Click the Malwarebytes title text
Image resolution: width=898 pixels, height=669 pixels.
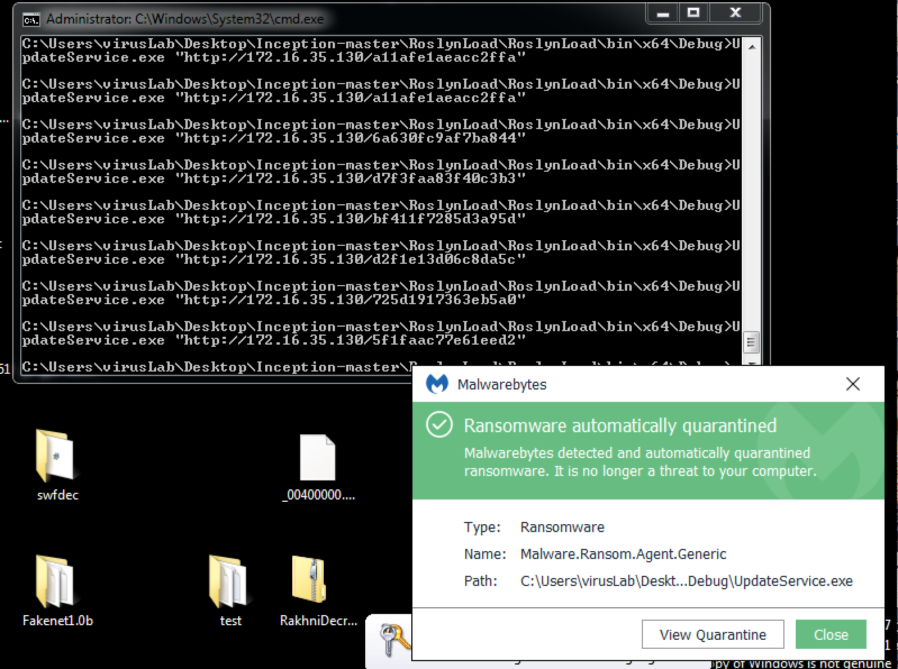[x=502, y=384]
